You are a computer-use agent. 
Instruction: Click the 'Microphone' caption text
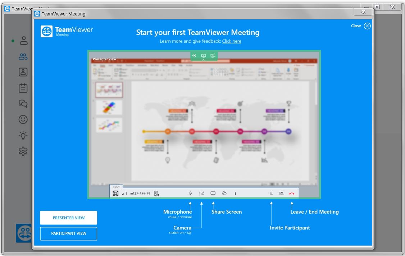coord(177,211)
